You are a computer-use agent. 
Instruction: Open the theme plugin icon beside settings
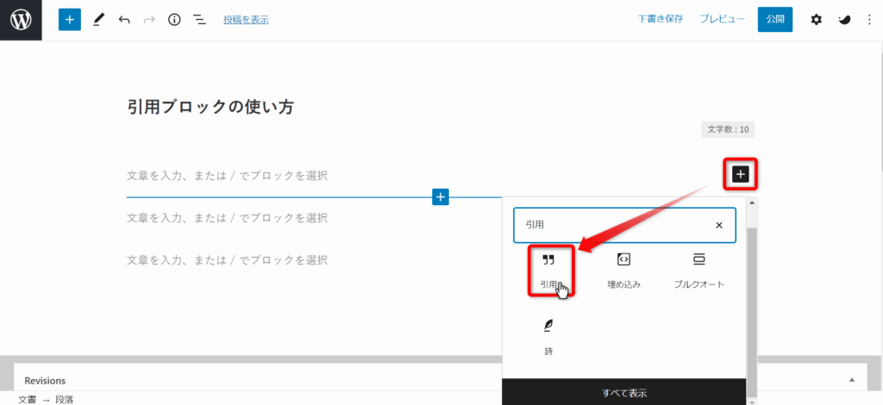844,20
